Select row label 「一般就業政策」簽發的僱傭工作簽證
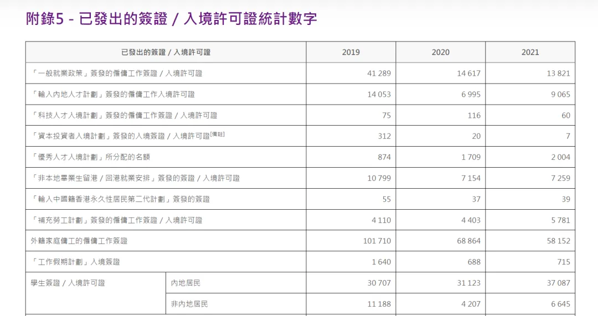This screenshot has width=598, height=316. 117,73
